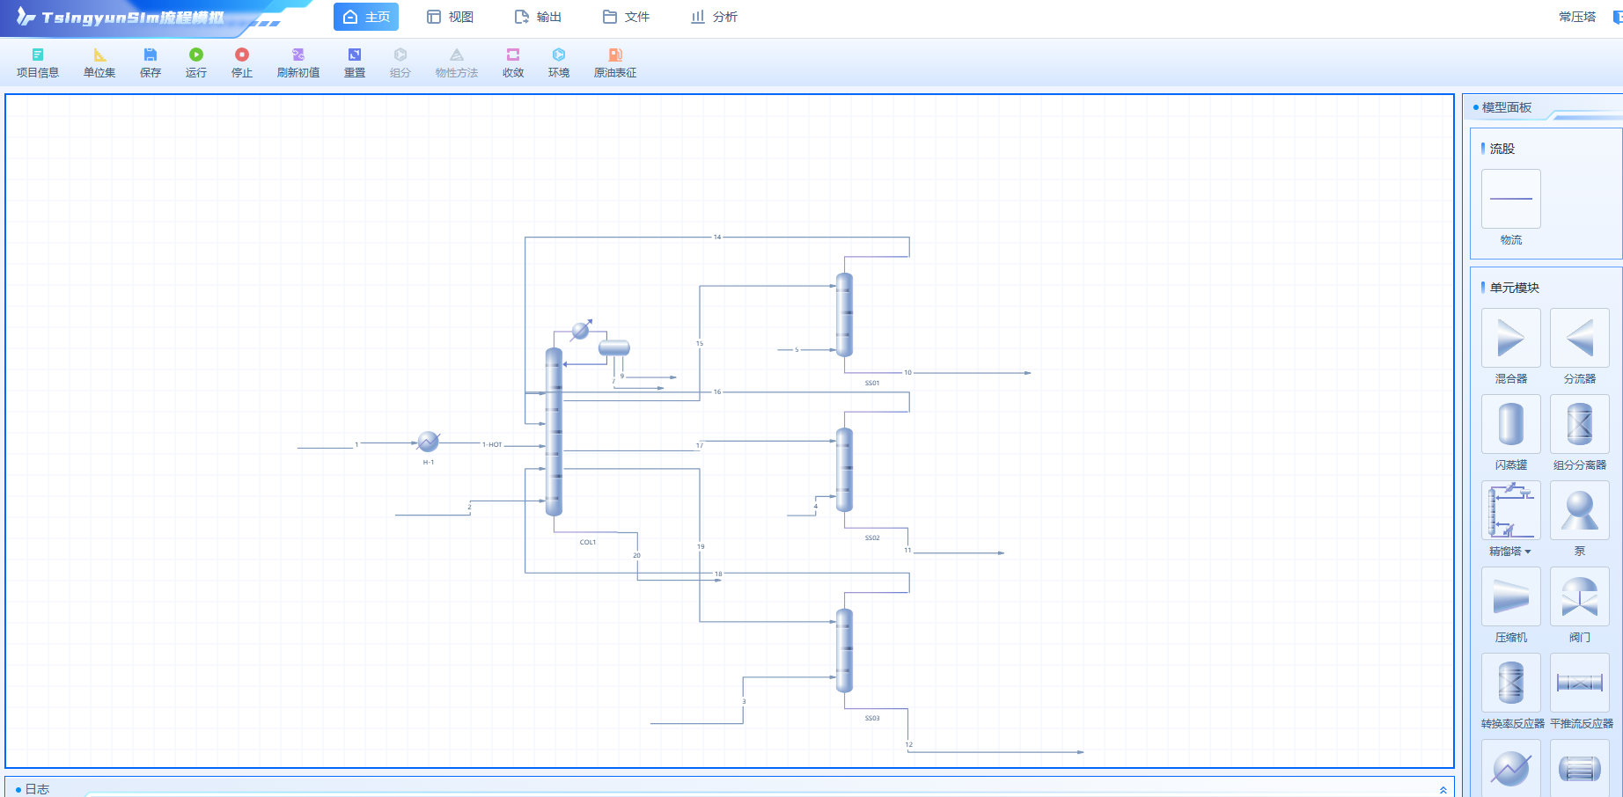
Task: Select the reflux drum beside the condenser
Action: pyautogui.click(x=614, y=347)
